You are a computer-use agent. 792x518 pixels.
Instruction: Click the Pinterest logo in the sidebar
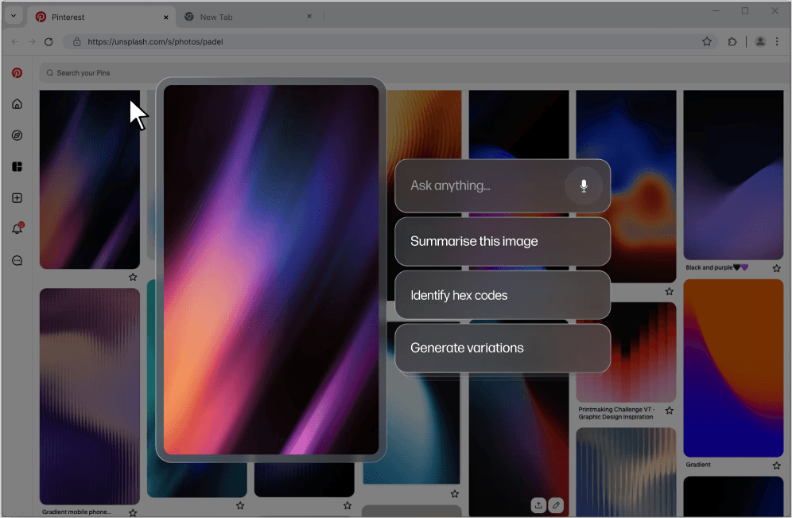(17, 72)
